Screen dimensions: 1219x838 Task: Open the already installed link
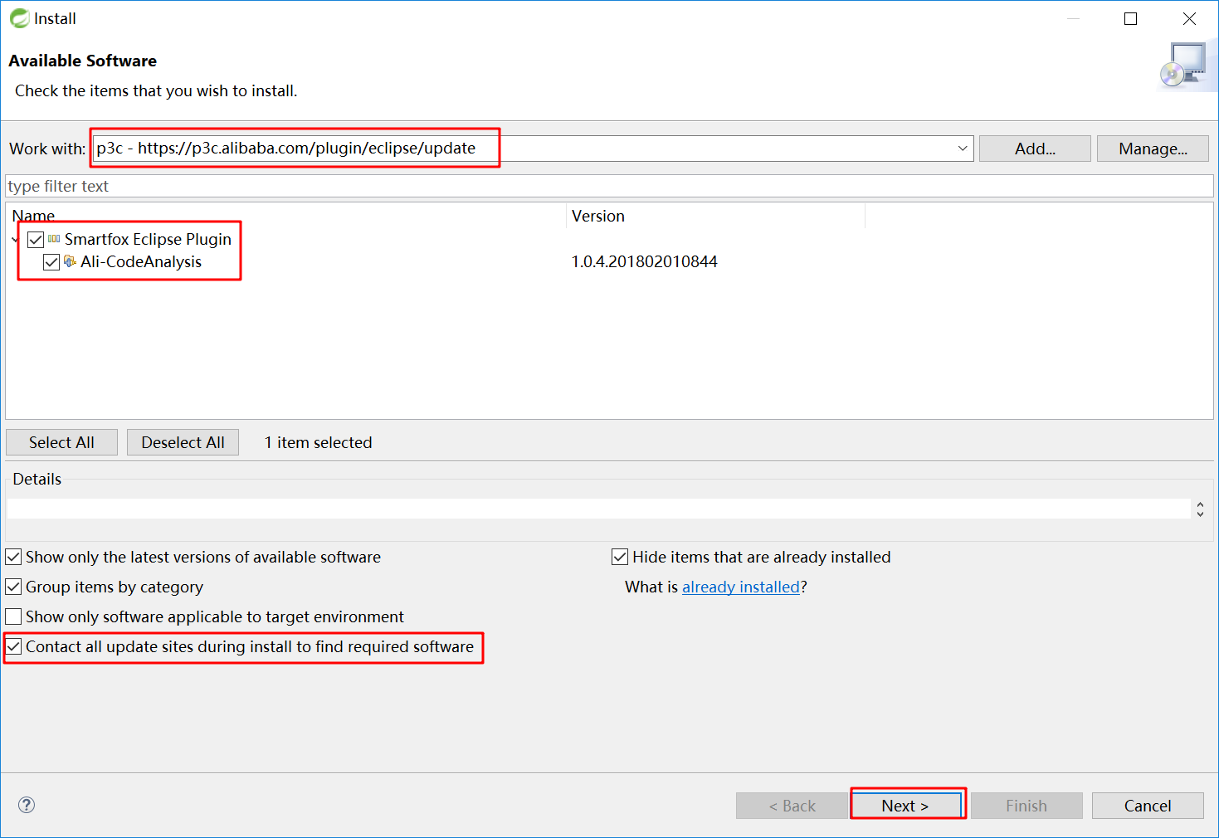coord(741,587)
